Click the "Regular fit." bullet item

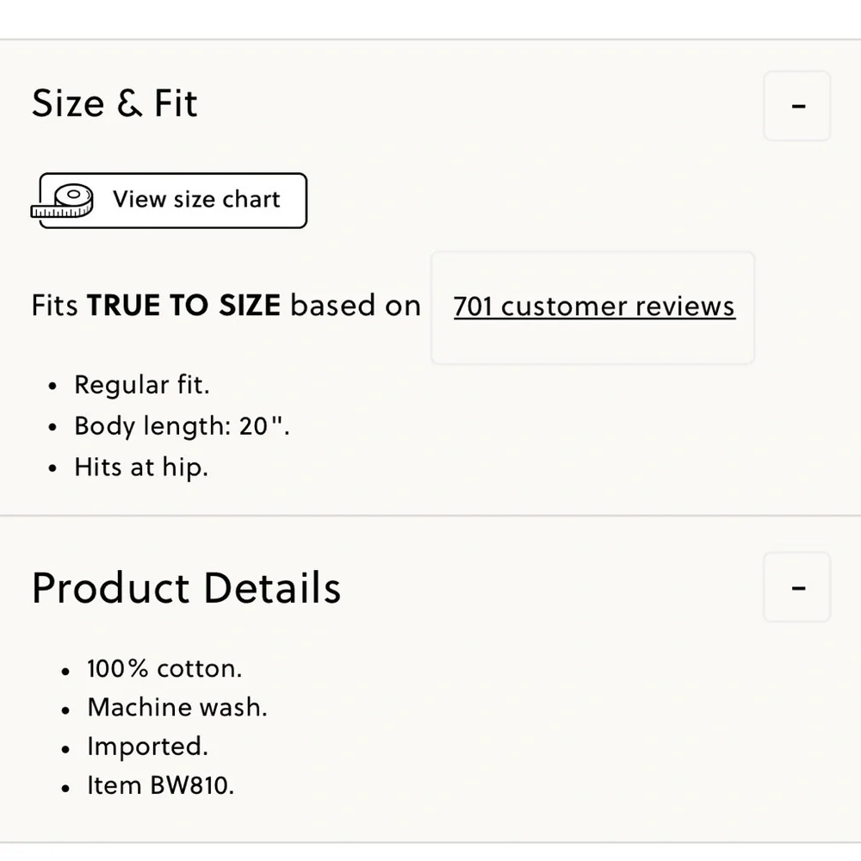[142, 385]
